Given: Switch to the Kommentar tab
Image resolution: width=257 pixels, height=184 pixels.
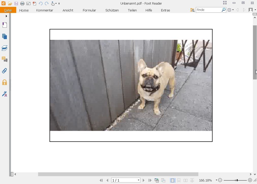Looking at the screenshot, I should coord(44,10).
